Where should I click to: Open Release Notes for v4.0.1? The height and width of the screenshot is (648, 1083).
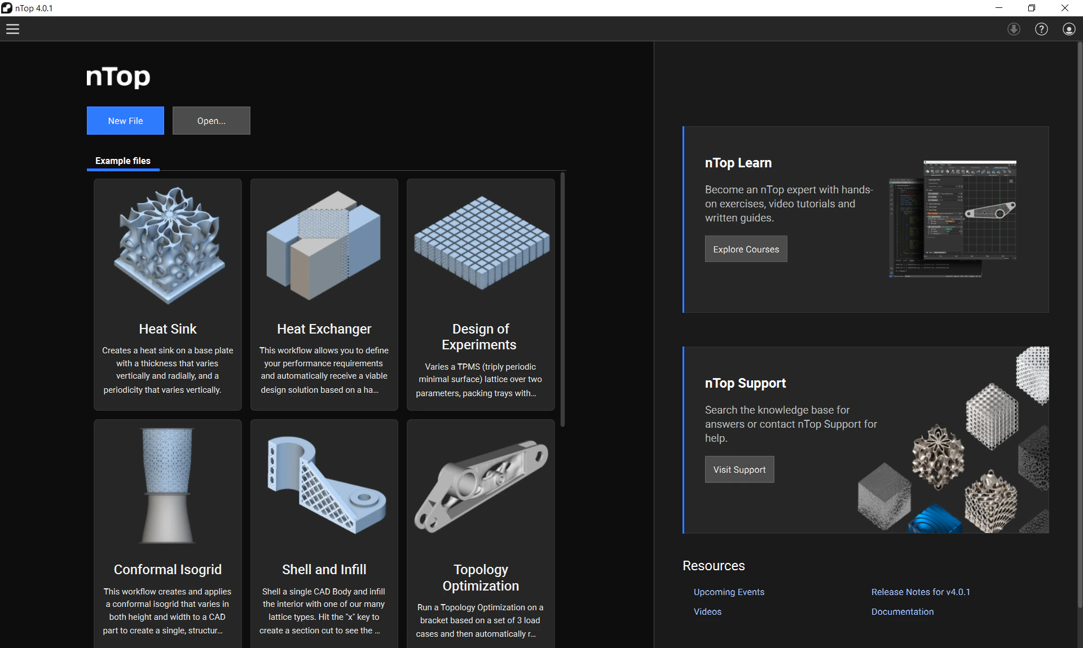pos(920,592)
